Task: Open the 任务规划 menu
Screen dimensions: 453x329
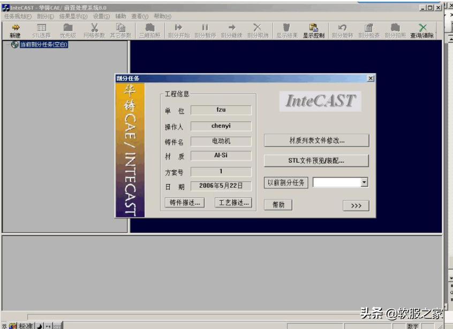Action: 18,16
